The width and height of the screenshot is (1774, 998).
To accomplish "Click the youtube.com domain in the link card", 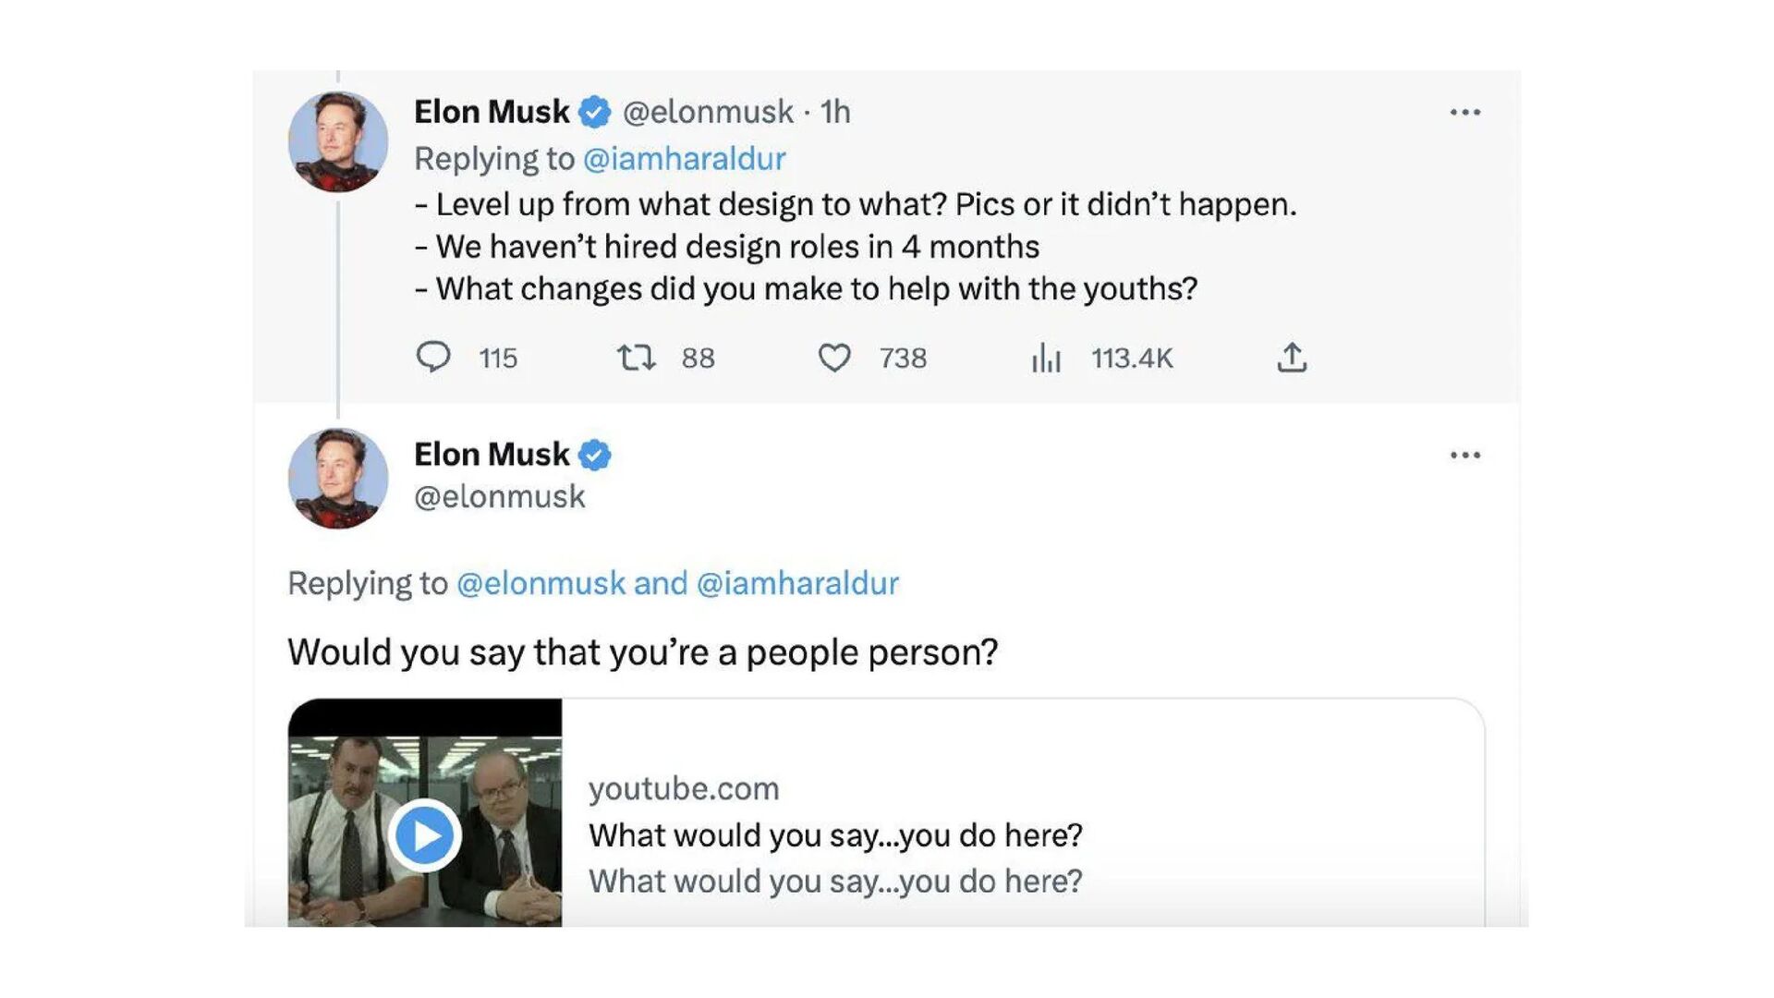I will pyautogui.click(x=684, y=788).
